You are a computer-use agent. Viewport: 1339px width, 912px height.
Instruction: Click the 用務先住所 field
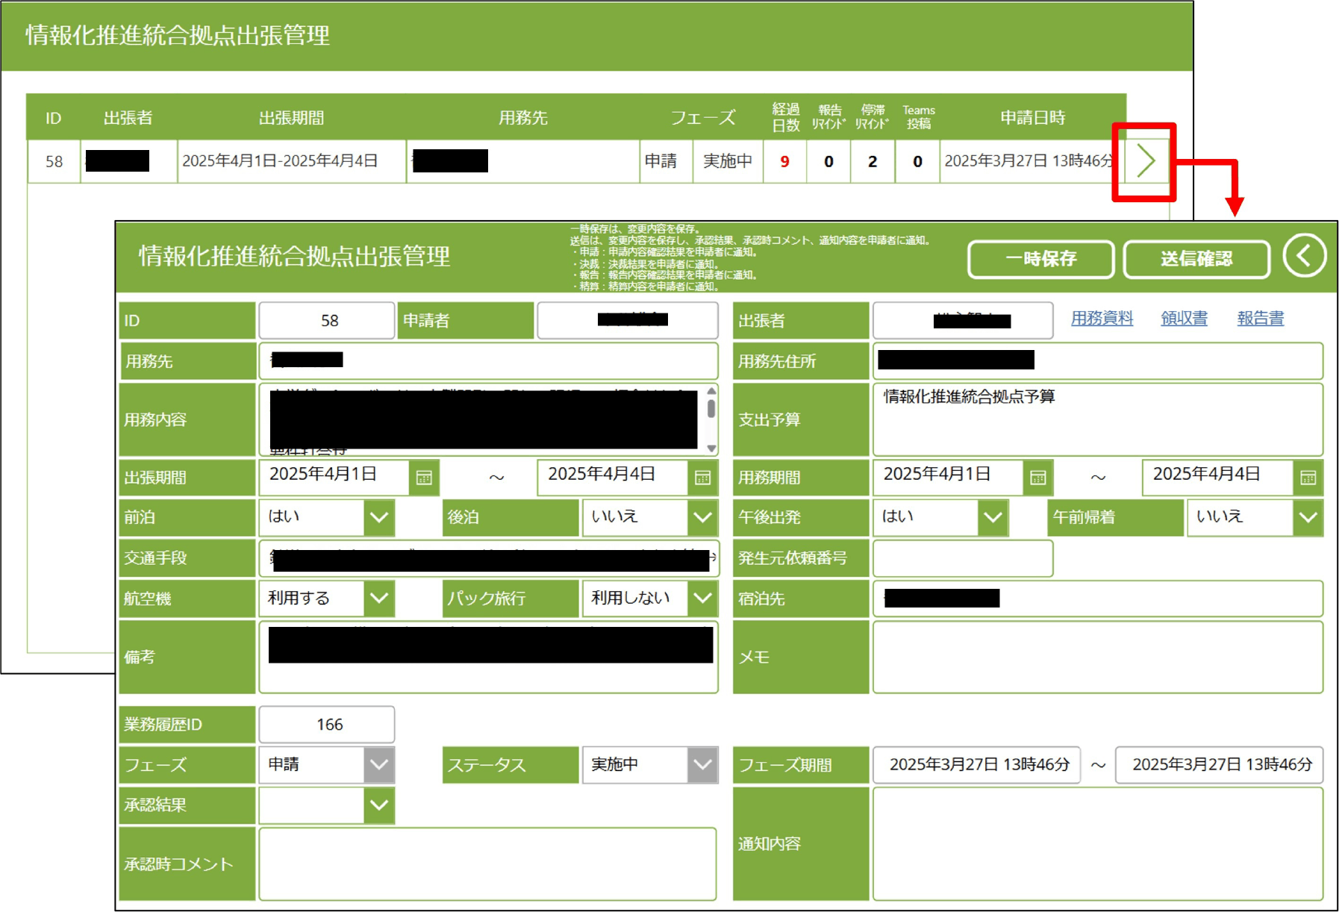click(1098, 361)
